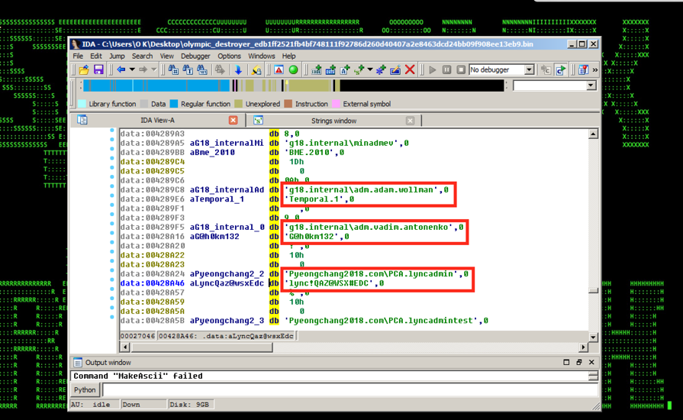Click the Open file toolbar icon
This screenshot has height=420, width=683.
(x=84, y=70)
